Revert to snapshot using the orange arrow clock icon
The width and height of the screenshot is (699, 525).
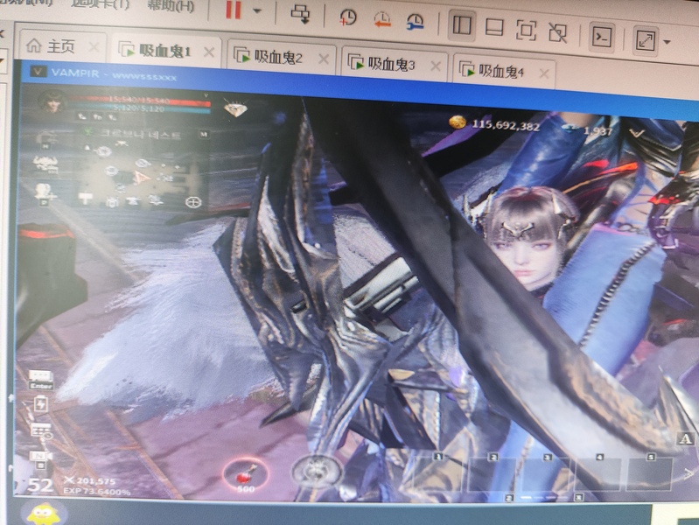[x=381, y=20]
